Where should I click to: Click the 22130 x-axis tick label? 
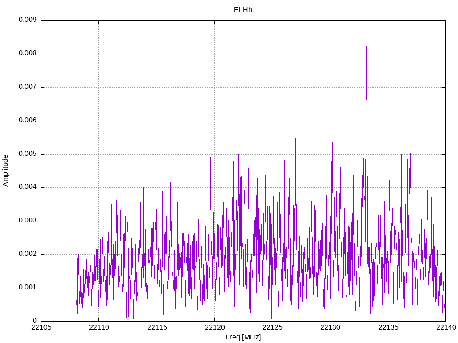pyautogui.click(x=331, y=327)
